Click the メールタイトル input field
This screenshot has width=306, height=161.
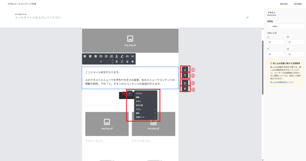[130, 18]
